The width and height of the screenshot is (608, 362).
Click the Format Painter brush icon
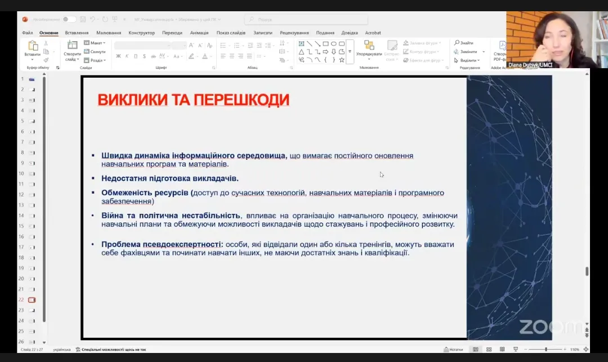click(x=46, y=60)
